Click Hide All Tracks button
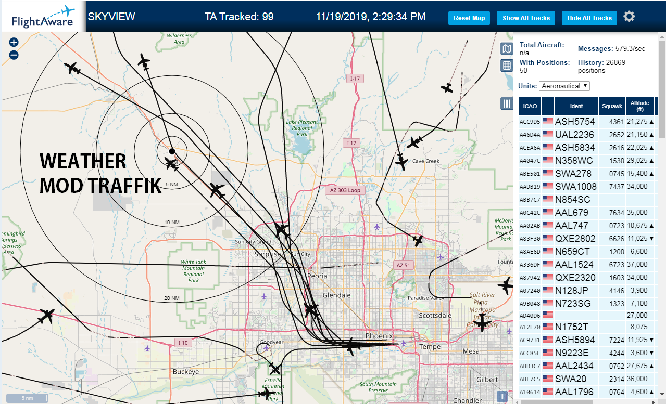The height and width of the screenshot is (404, 666). click(589, 18)
